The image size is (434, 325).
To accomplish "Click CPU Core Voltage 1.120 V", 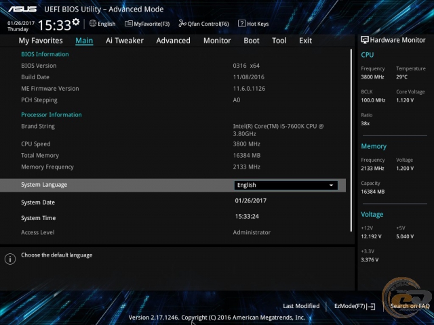I will click(405, 100).
